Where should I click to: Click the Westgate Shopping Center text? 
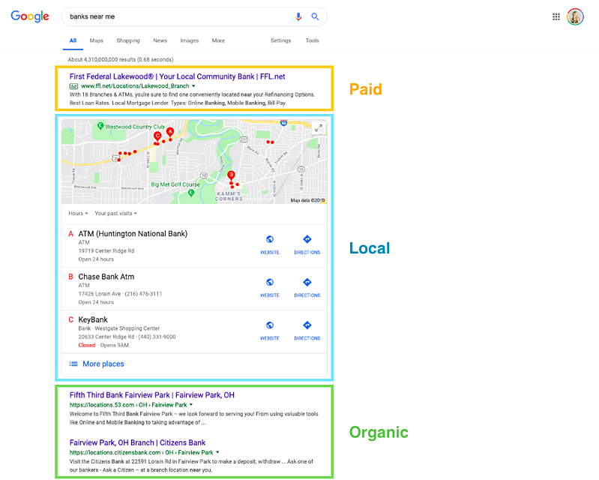click(x=127, y=328)
